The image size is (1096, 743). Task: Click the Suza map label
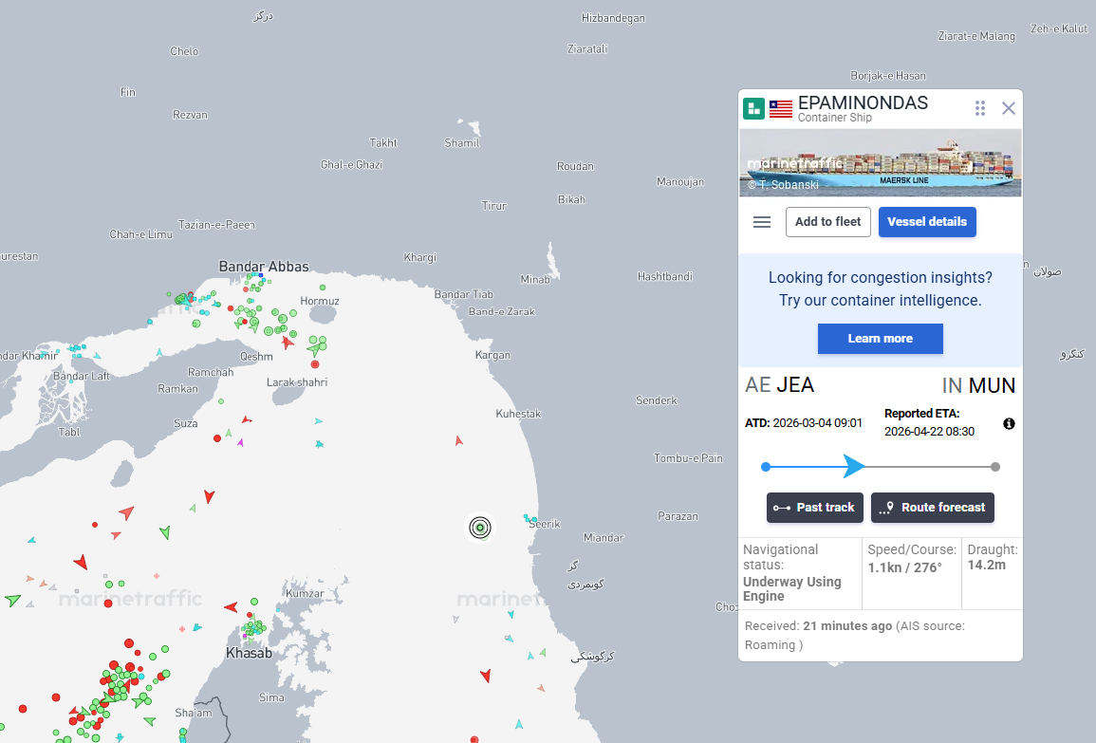[185, 423]
